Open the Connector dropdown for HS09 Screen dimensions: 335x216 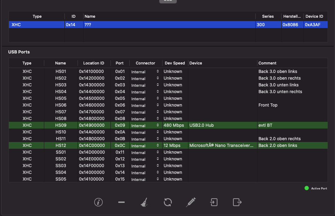click(x=145, y=126)
